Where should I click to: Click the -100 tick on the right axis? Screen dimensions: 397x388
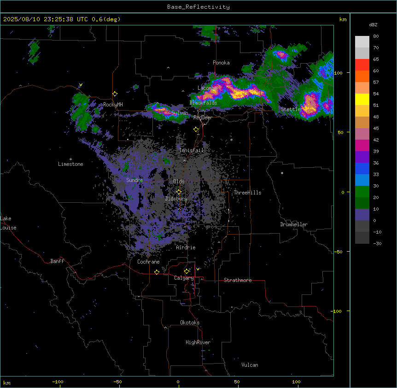(x=337, y=311)
